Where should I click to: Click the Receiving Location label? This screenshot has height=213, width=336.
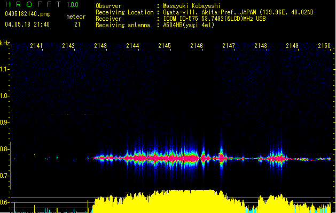tap(124, 12)
